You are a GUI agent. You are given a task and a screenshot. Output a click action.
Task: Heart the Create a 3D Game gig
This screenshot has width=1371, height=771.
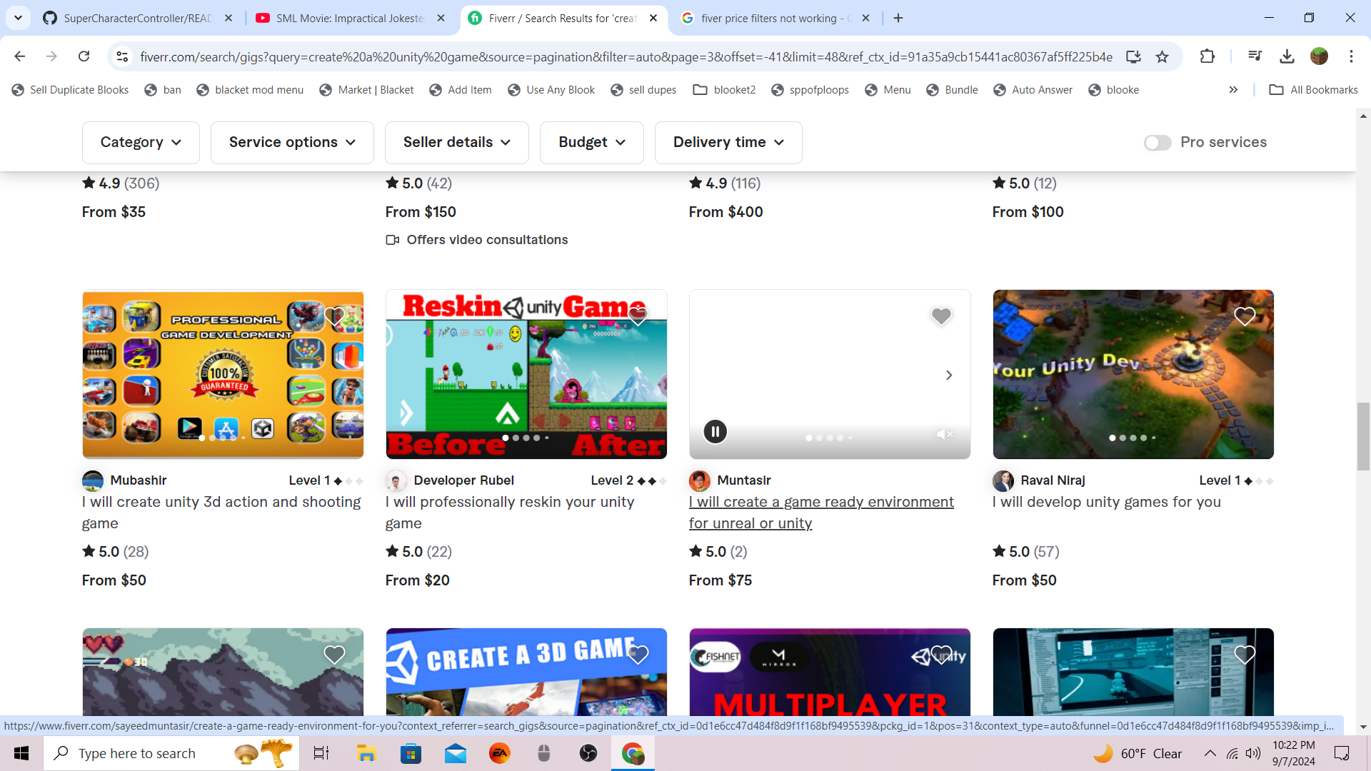pyautogui.click(x=638, y=655)
